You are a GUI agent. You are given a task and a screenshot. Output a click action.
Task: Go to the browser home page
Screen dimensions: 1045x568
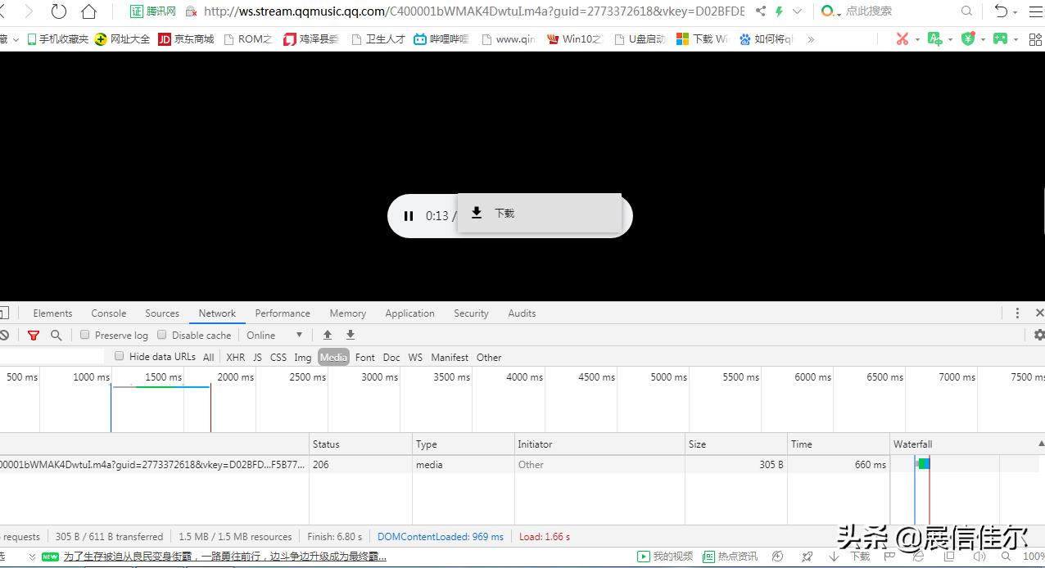[x=88, y=11]
